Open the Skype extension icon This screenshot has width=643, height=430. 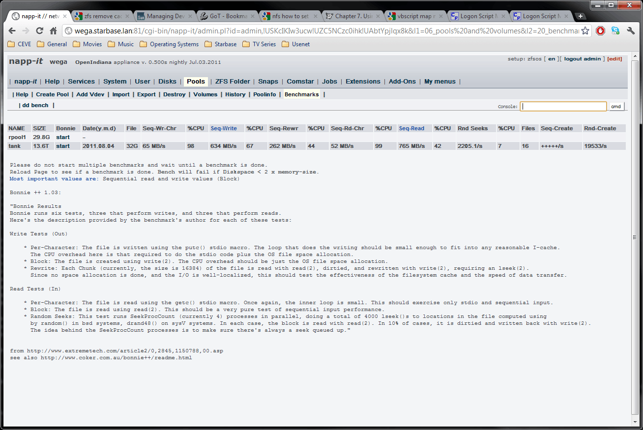(x=615, y=30)
